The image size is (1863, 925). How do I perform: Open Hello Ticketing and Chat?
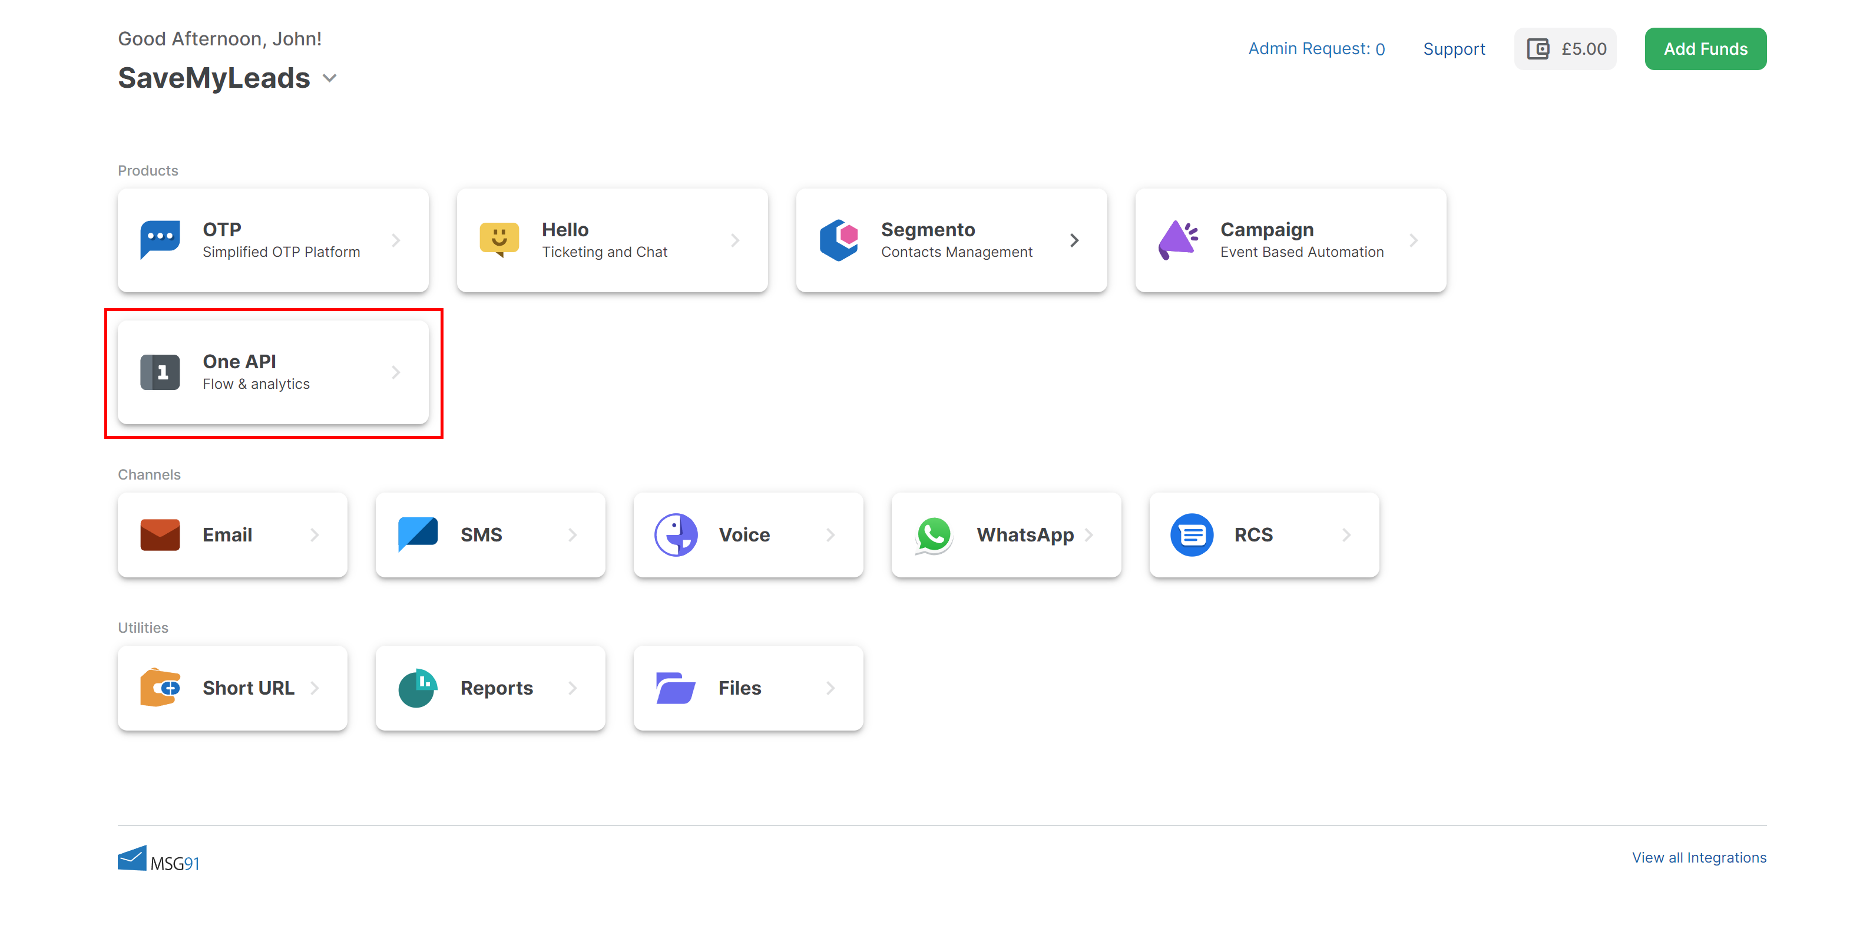click(612, 240)
